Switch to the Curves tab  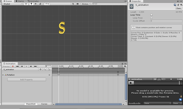click(x=44, y=104)
